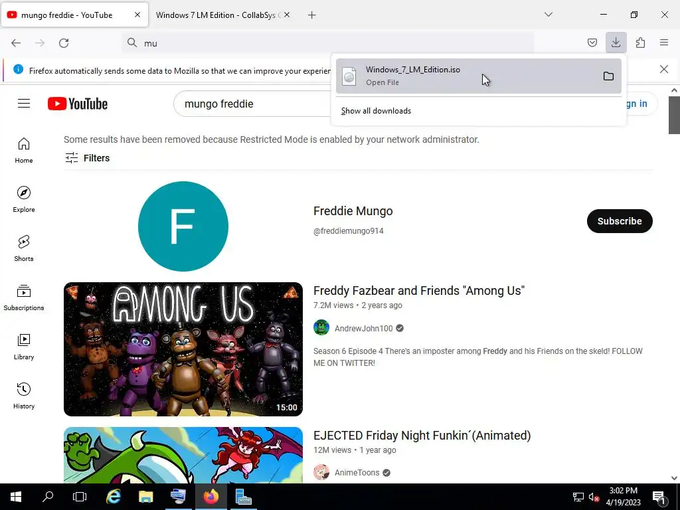Subscribe to Freddie Mungo
Viewport: 680px width, 510px height.
click(620, 221)
